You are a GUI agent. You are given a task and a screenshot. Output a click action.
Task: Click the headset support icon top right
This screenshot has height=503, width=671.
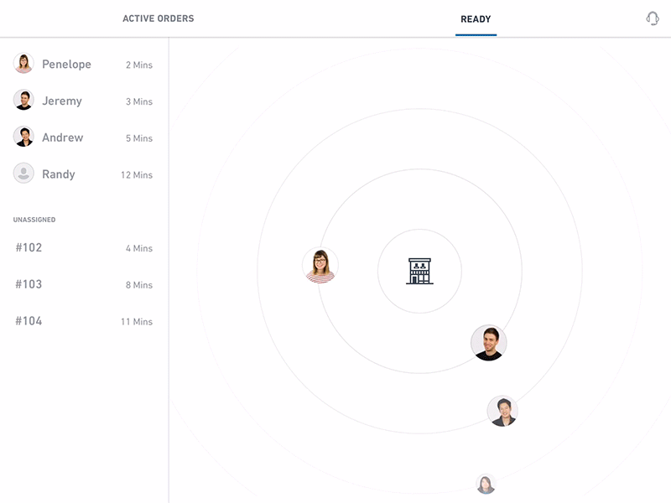coord(652,17)
